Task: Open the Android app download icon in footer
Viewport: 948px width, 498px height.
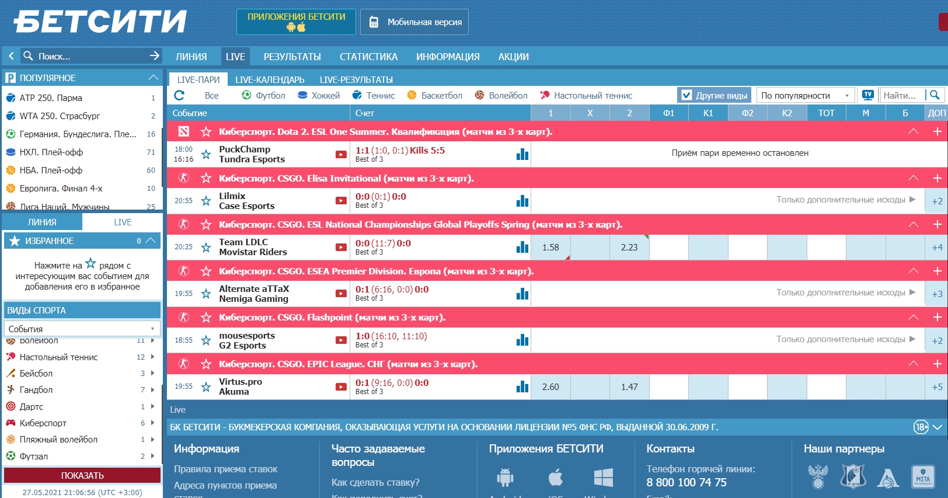Action: [505, 478]
